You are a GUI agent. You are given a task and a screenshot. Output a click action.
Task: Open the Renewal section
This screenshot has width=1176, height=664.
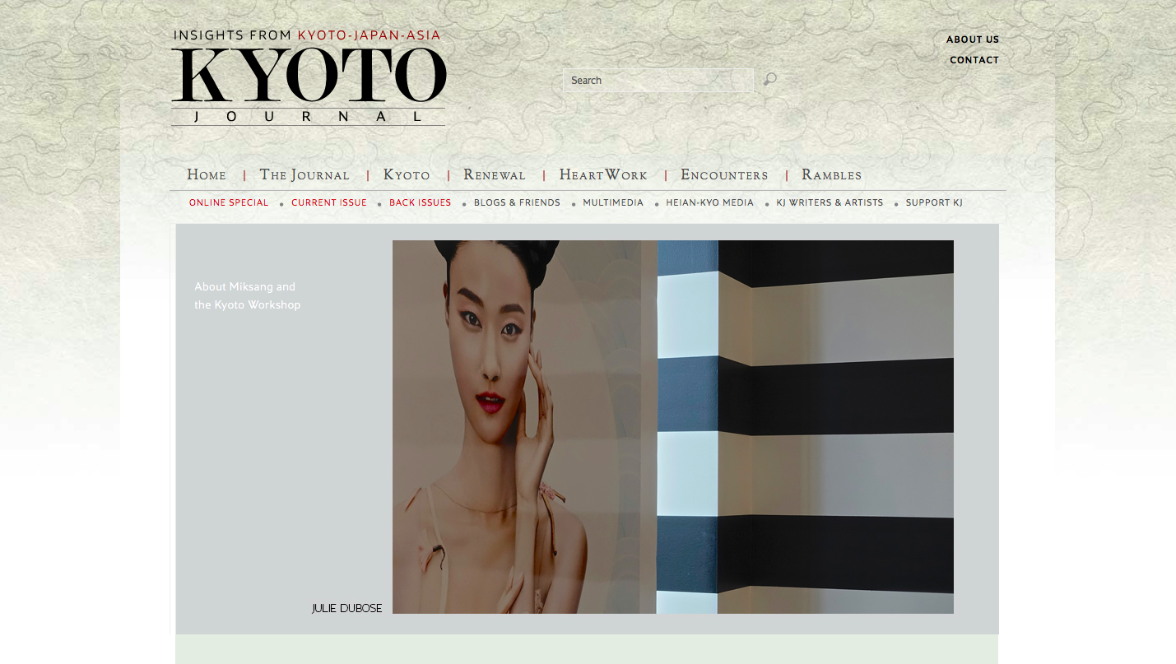(x=495, y=174)
